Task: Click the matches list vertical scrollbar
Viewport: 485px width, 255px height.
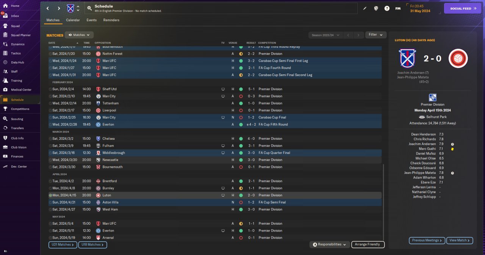Action: [x=383, y=202]
